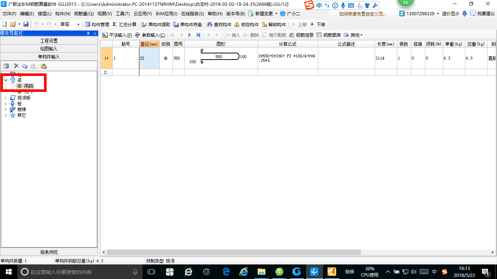This screenshot has height=279, width=497.
Task: Switch to 工程设置 section
Action: (49, 41)
